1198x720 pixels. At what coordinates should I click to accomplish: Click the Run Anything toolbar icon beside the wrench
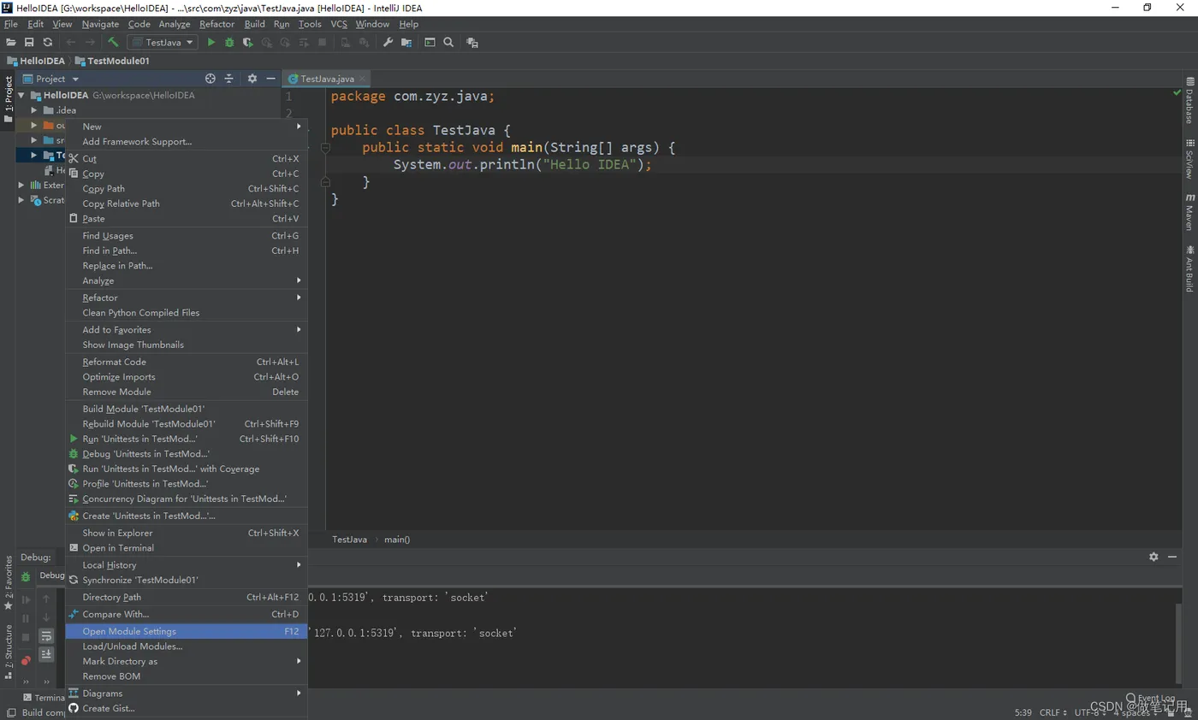click(430, 42)
